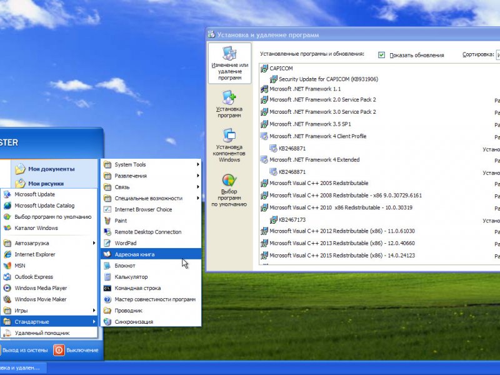Click the Remote Desktop Connection icon
500x375 pixels.
point(107,232)
